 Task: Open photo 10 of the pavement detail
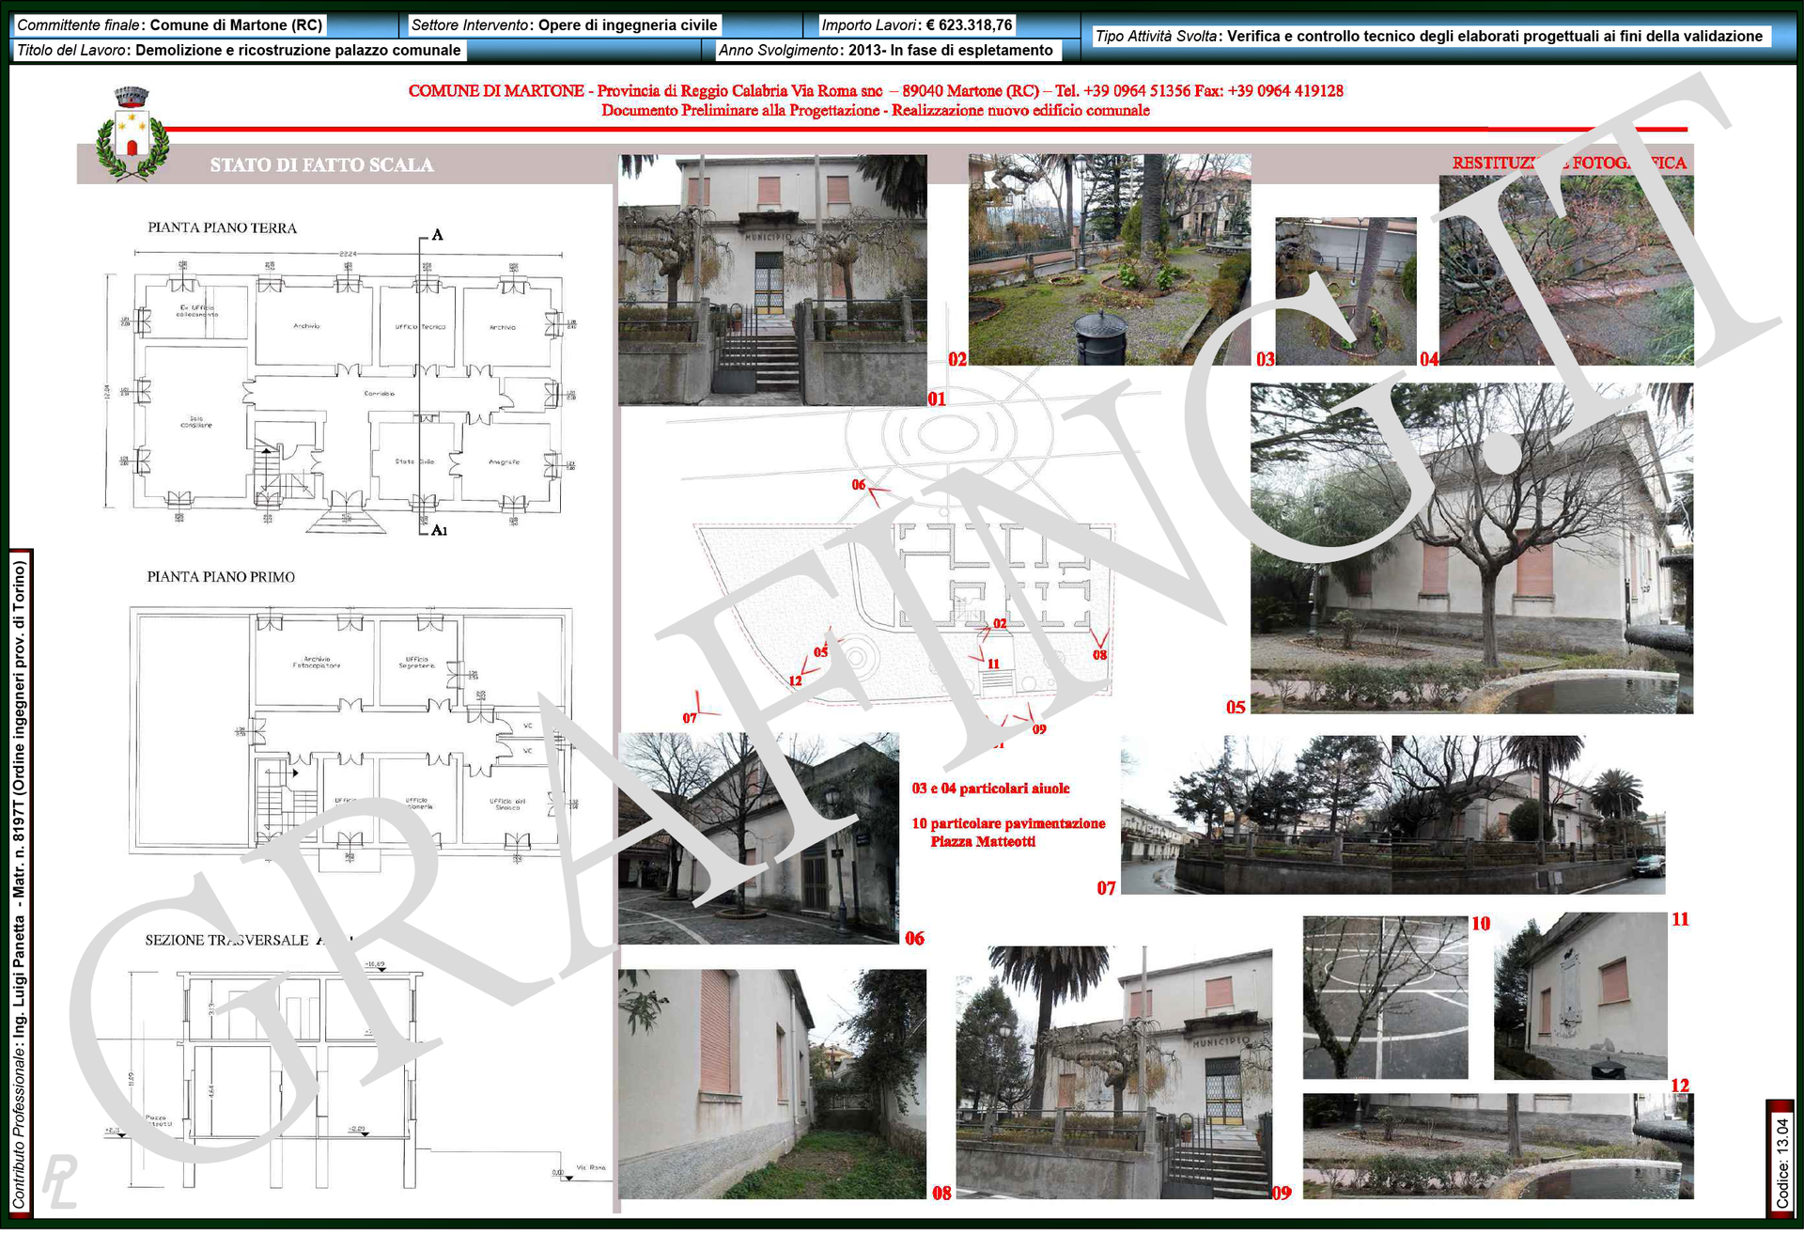click(1385, 998)
